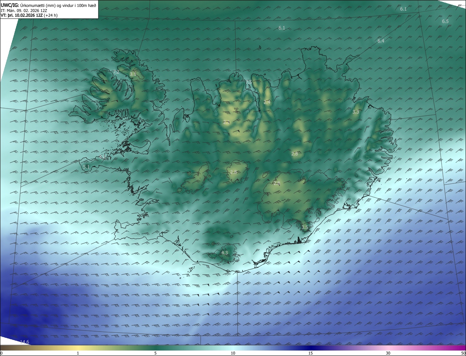Click the 6.5 value label
Screen dimensions: 466x356
point(445,21)
